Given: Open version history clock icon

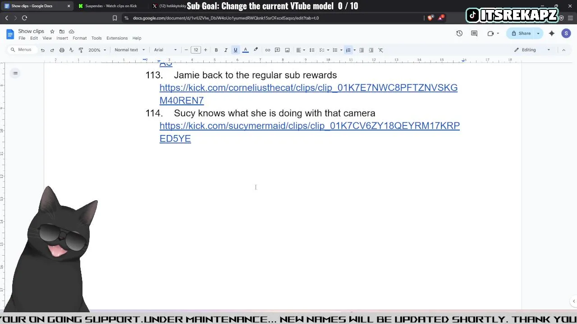Looking at the screenshot, I should click(459, 33).
